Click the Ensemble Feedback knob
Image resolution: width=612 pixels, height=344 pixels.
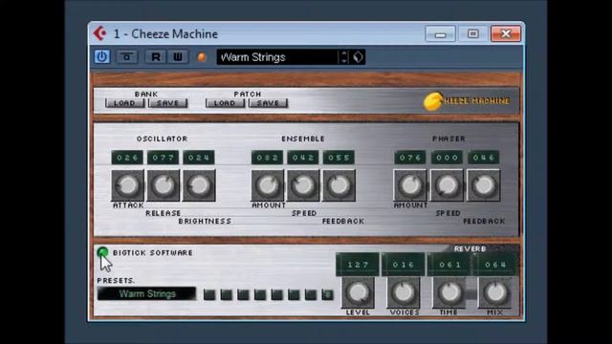click(339, 185)
